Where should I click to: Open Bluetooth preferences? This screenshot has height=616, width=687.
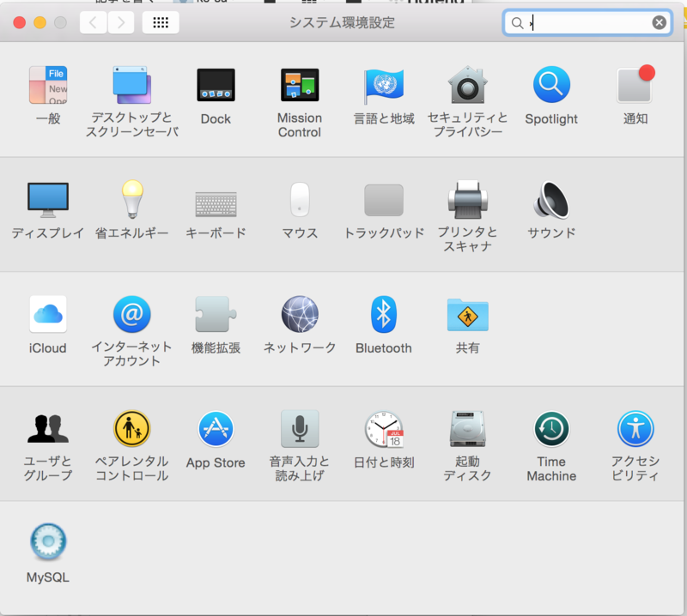[383, 317]
